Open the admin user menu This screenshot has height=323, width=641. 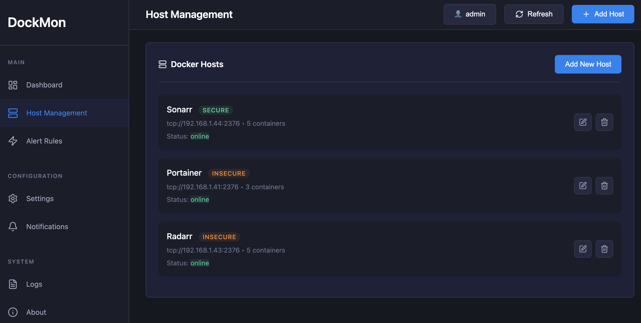(x=470, y=14)
